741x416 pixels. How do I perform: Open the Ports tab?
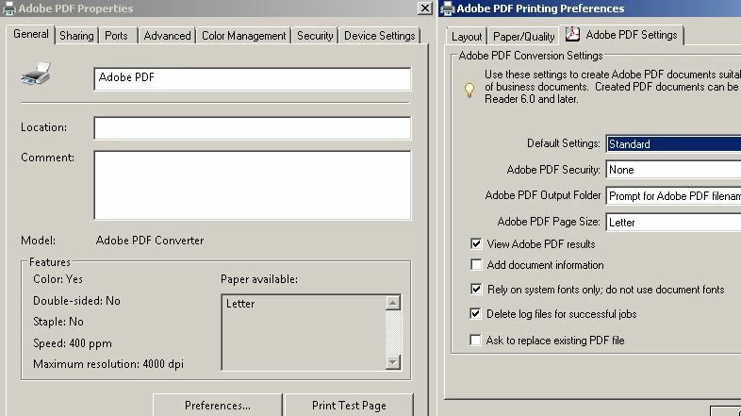116,36
